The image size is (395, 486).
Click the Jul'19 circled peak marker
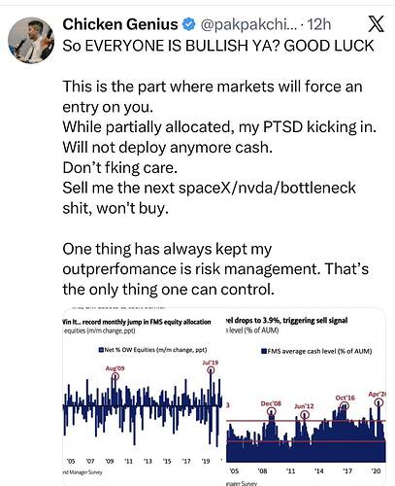pyautogui.click(x=211, y=370)
